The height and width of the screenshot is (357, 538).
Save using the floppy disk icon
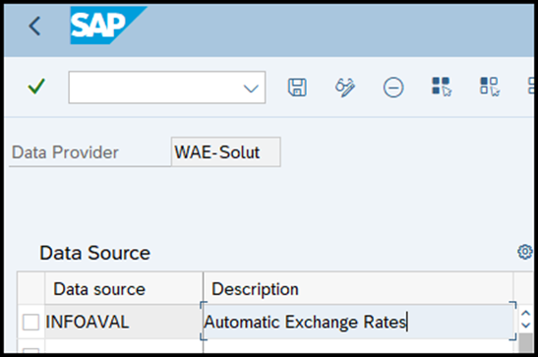297,88
